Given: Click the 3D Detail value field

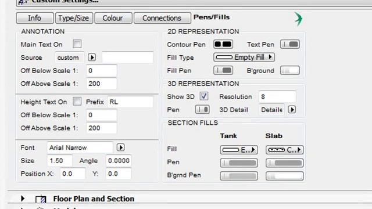Looking at the screenshot, I should pyautogui.click(x=271, y=110).
